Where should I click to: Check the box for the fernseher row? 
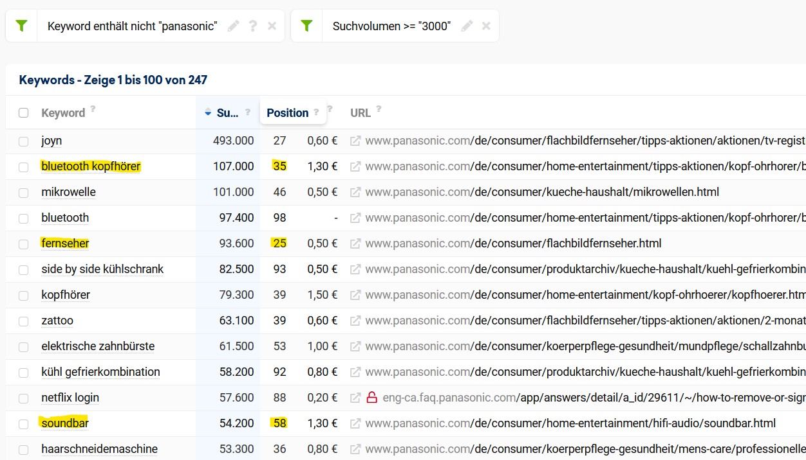coord(24,244)
